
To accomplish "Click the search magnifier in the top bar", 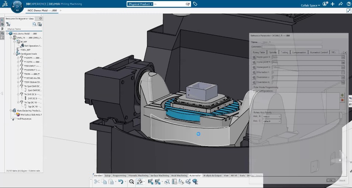I will (187, 4).
